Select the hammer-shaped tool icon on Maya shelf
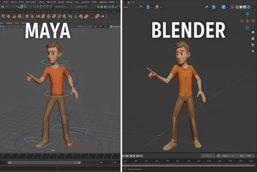This screenshot has height=172, width=257. point(59,16)
